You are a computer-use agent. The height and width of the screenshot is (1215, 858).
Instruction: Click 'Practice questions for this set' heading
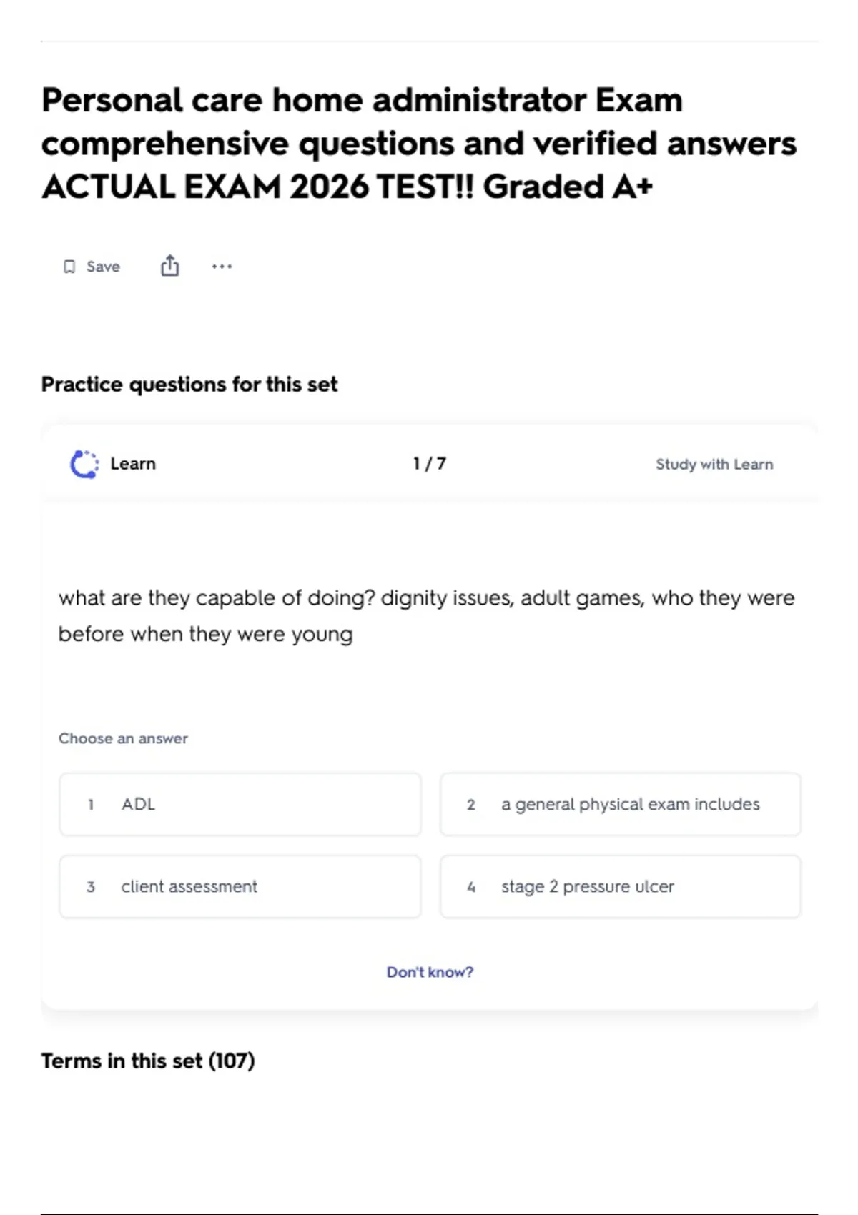tap(189, 385)
